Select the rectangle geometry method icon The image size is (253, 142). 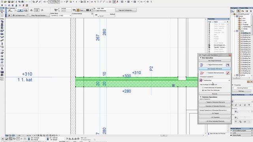coord(37,10)
